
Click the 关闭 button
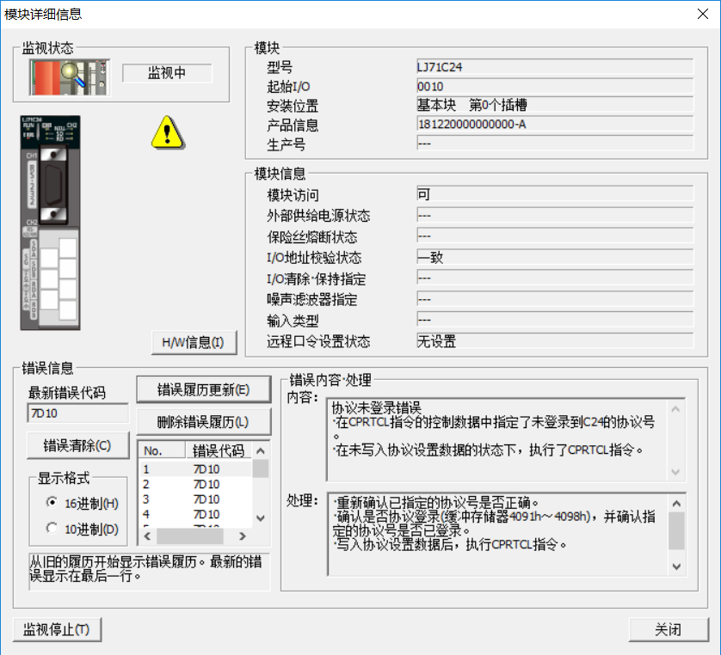coord(668,629)
